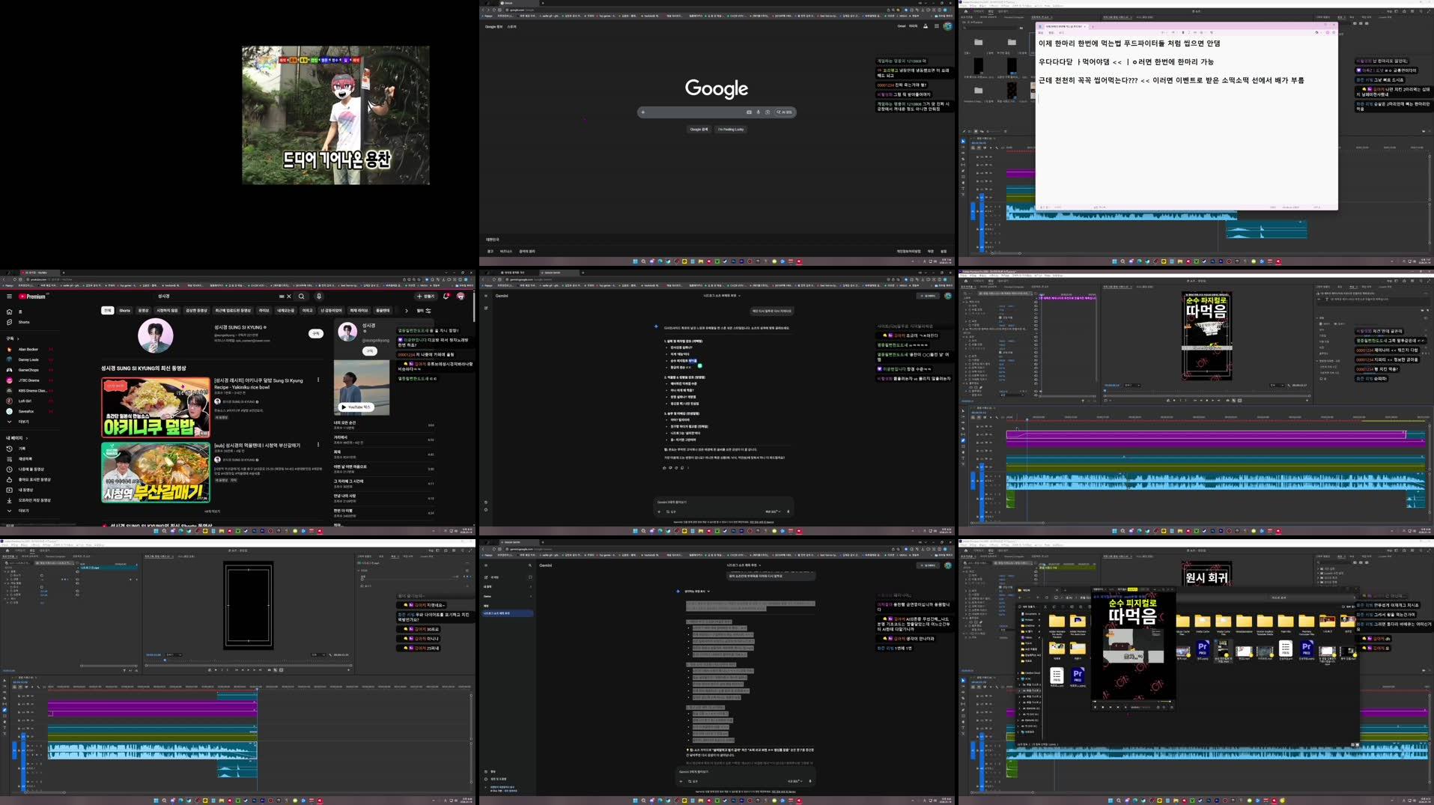
Task: Select the Selection tool in Premiere's tool panel
Action: pos(4,681)
